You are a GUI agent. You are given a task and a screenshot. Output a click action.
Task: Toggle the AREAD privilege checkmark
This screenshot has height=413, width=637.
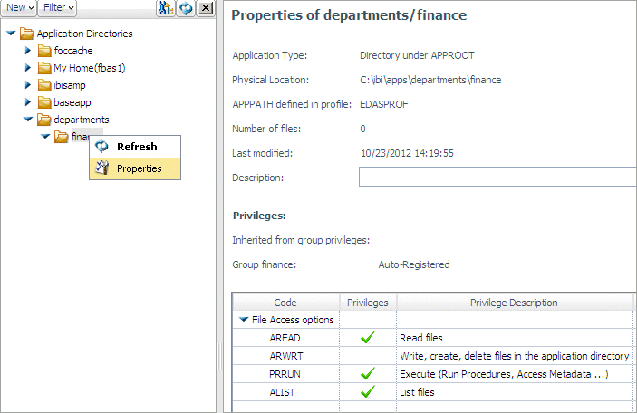point(368,338)
